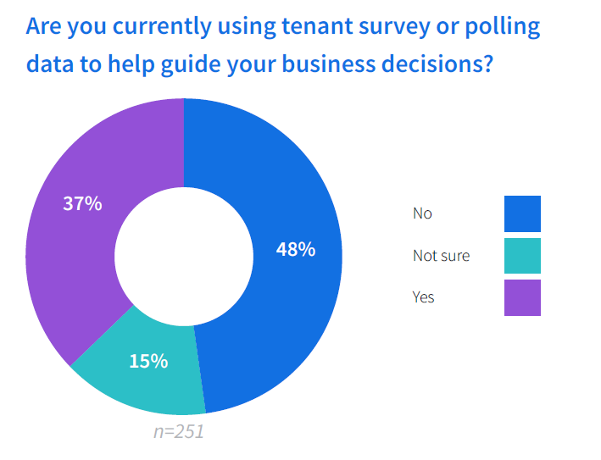Click the word tenant in the chart title
The height and width of the screenshot is (460, 601).
(317, 26)
